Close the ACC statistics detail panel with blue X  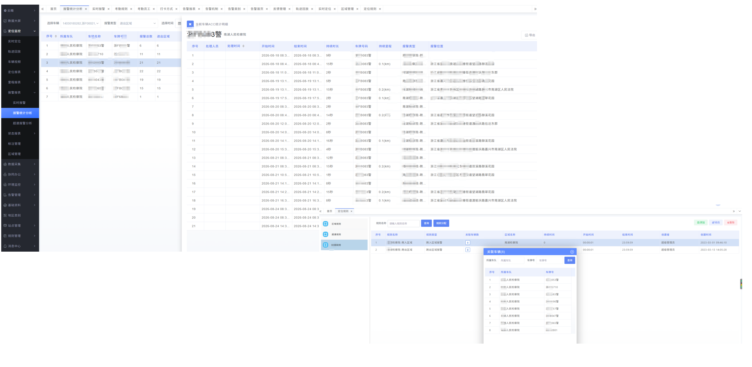(190, 24)
